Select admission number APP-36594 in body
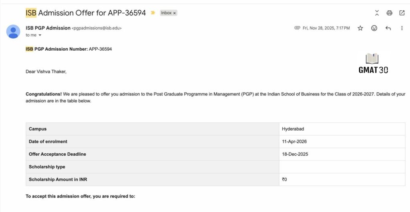This screenshot has width=410, height=212. pyautogui.click(x=100, y=49)
